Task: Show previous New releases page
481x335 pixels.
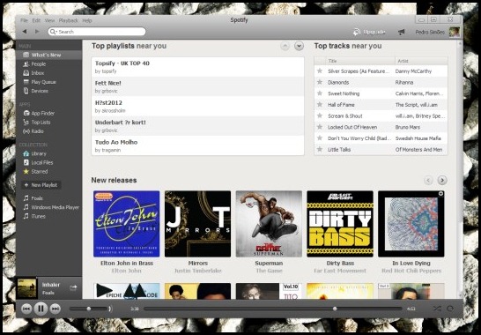Action: pyautogui.click(x=428, y=180)
